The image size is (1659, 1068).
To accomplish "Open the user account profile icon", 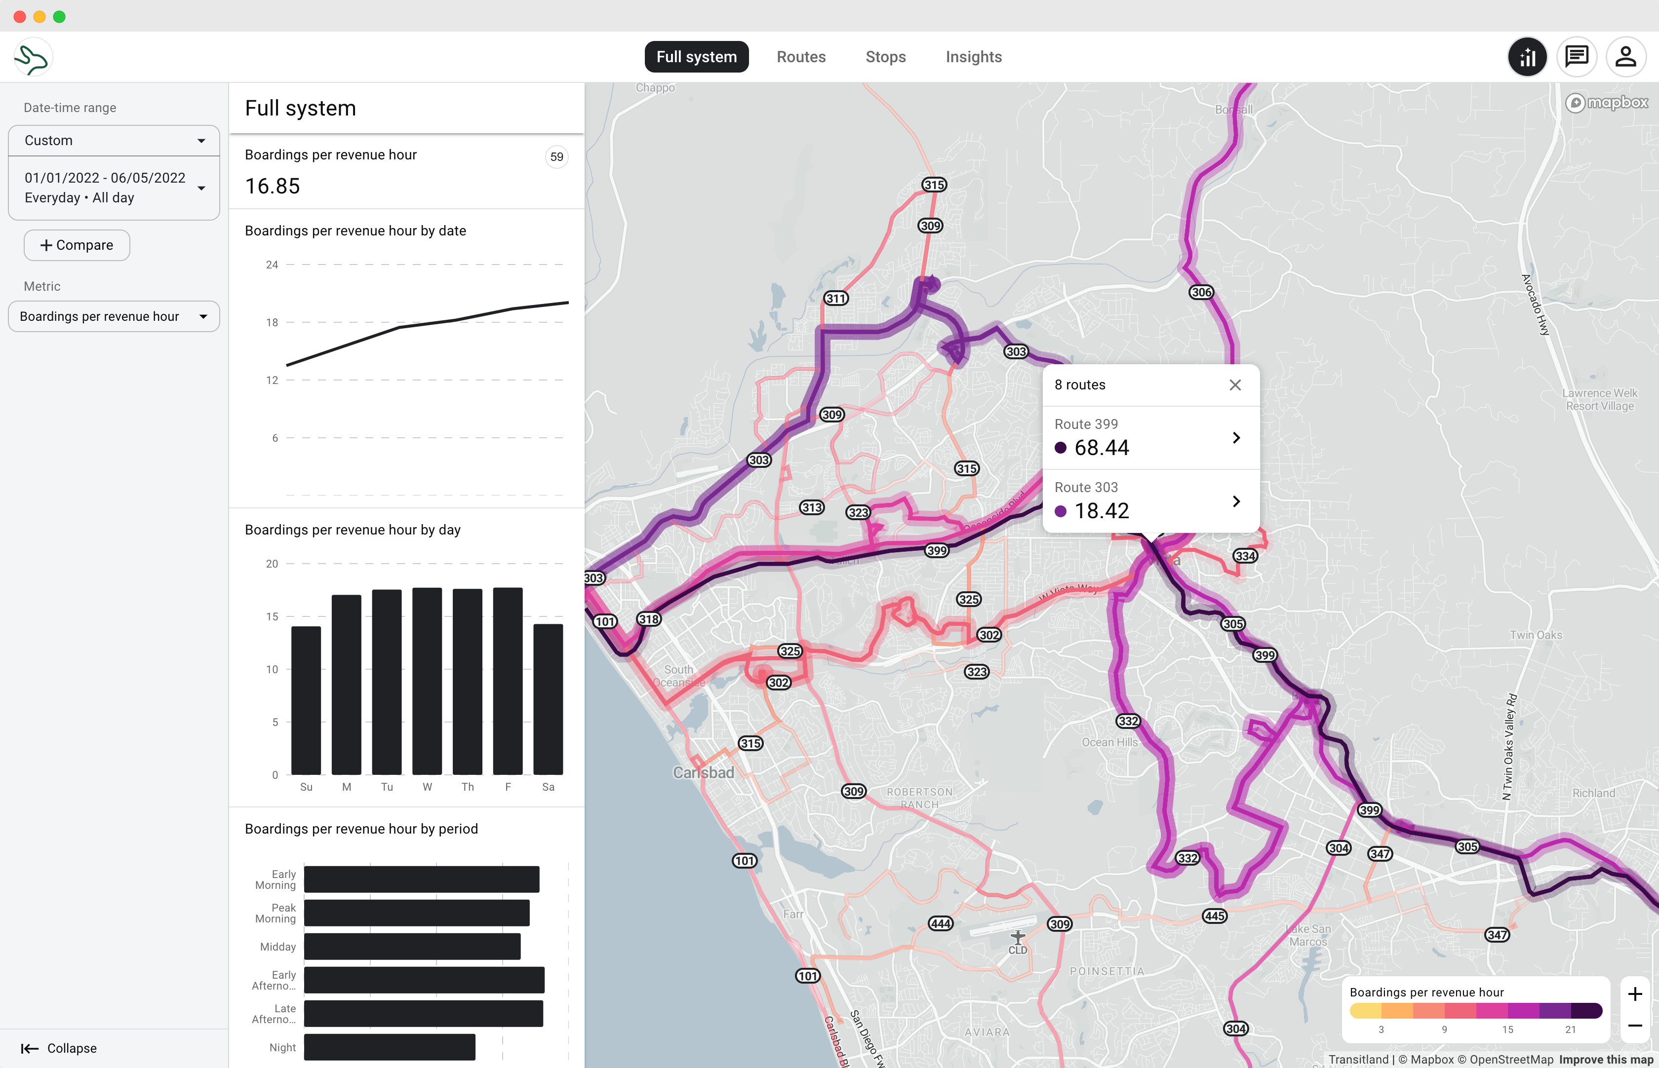I will pyautogui.click(x=1625, y=57).
